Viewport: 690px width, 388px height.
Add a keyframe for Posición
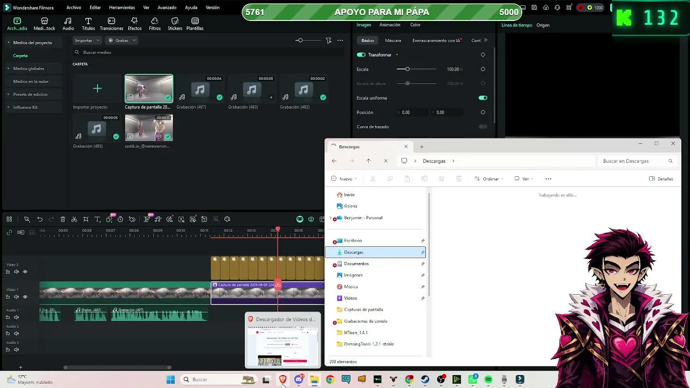[483, 112]
